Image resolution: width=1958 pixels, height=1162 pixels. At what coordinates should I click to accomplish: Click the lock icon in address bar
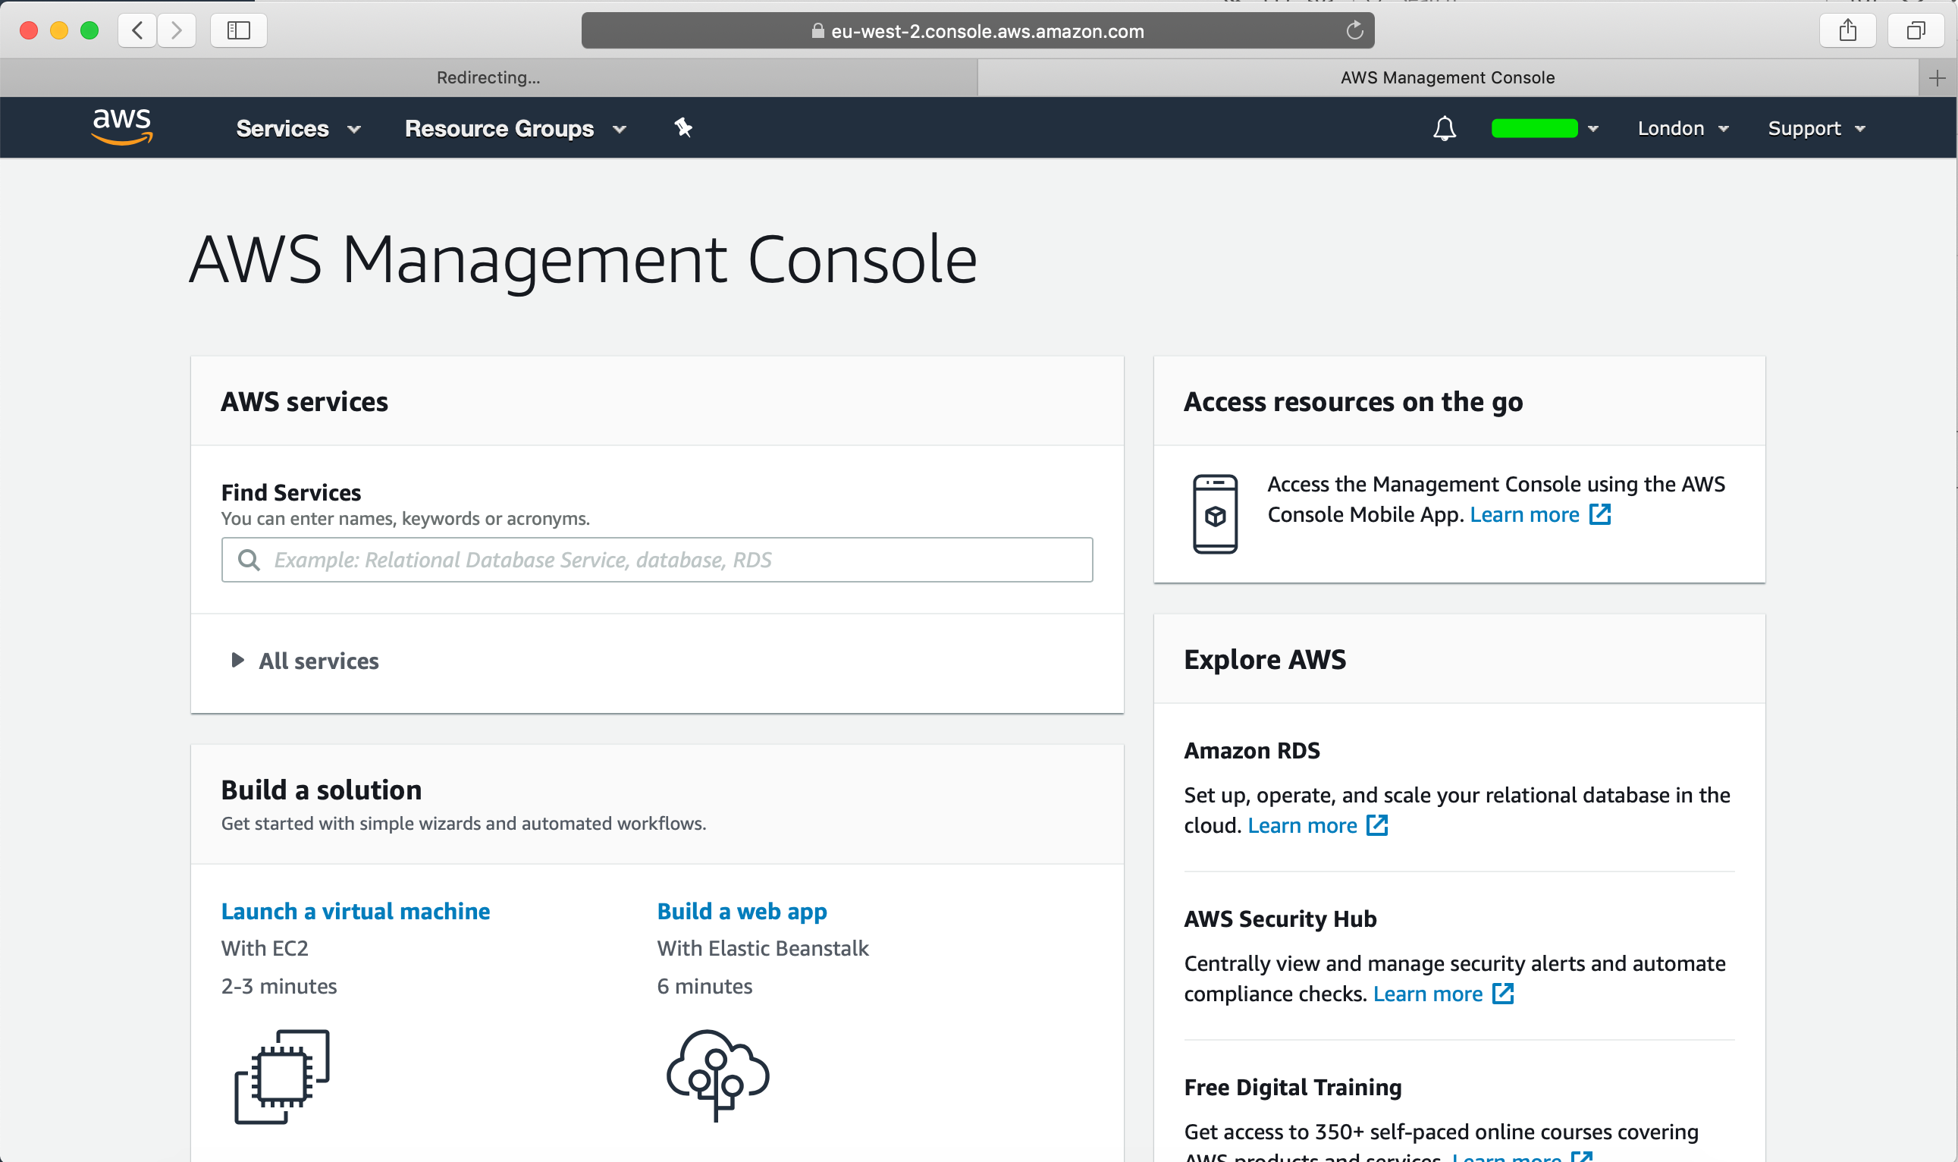click(x=817, y=30)
